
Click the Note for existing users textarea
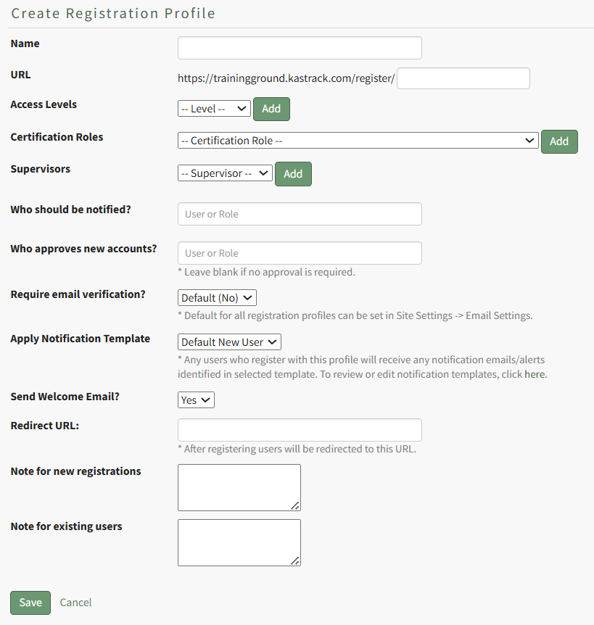coord(239,542)
